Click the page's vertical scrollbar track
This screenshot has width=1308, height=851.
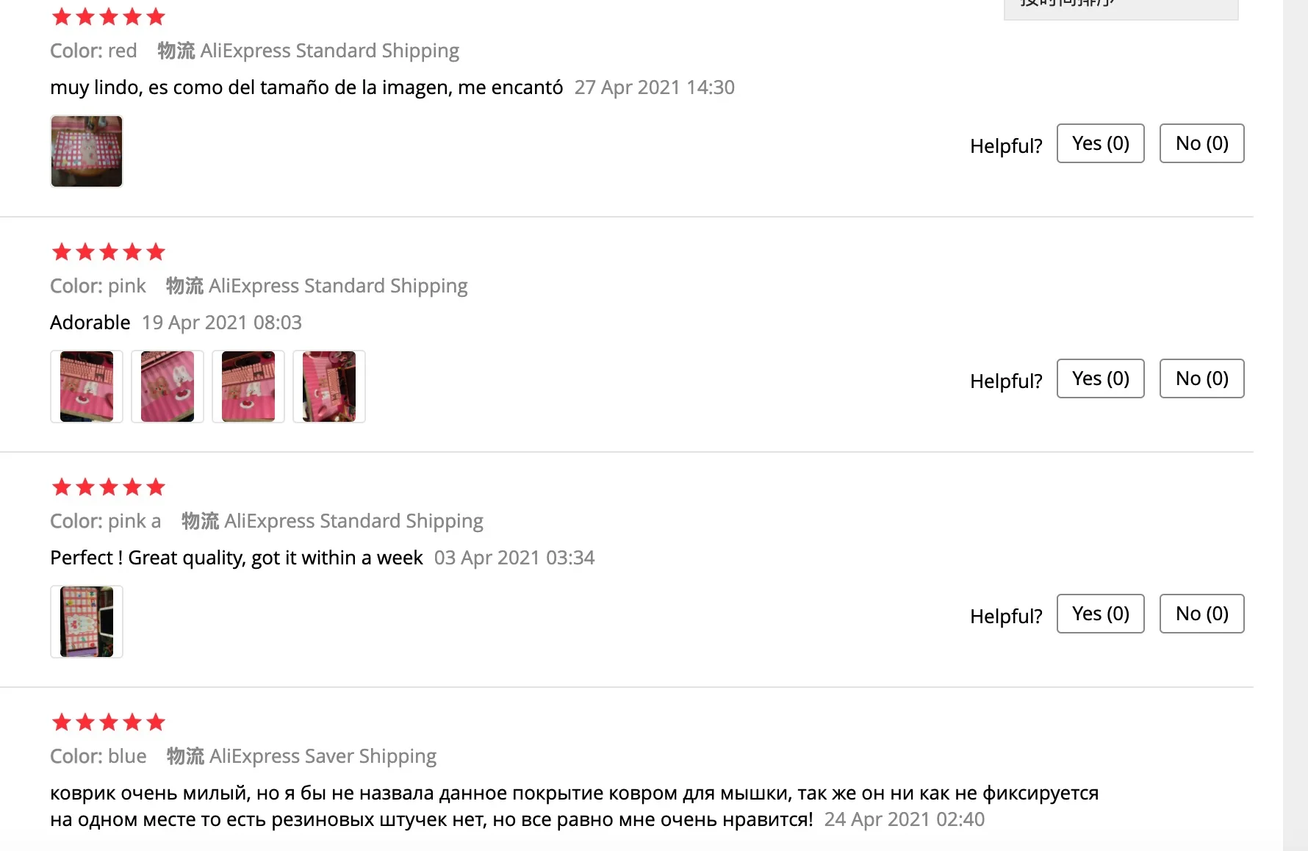[x=1296, y=425]
